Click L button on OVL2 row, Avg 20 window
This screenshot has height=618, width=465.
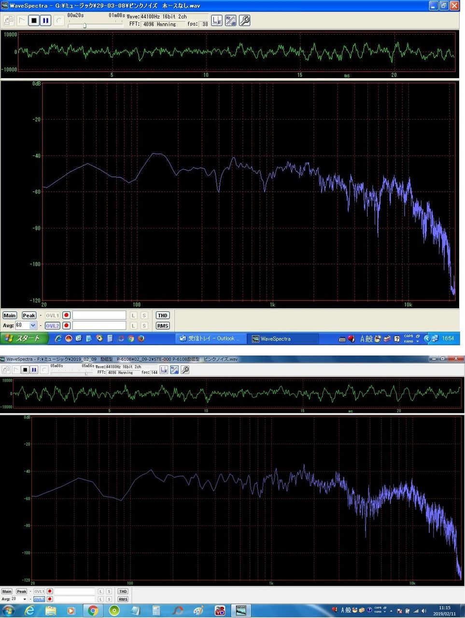tap(101, 599)
